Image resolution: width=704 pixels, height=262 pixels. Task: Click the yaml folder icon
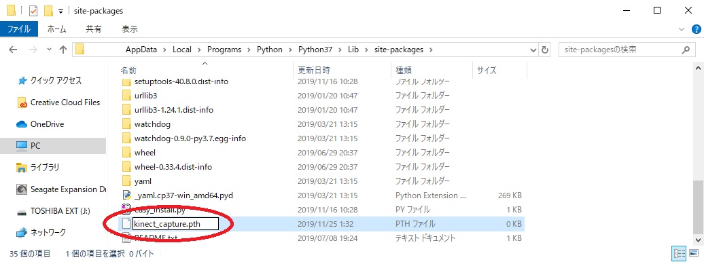tap(126, 181)
